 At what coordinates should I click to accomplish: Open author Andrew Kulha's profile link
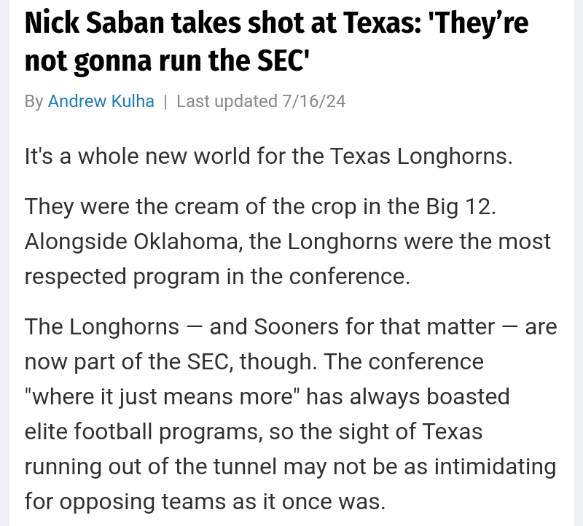point(101,101)
